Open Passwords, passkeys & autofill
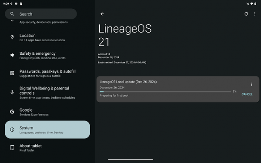261x163 pixels. click(x=47, y=73)
